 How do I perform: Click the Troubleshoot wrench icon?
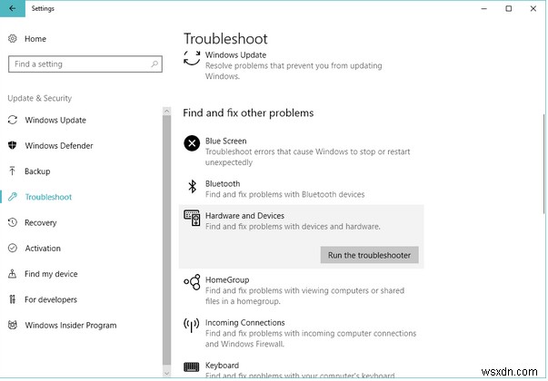coord(13,197)
